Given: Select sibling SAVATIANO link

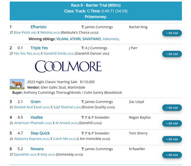Looking at the screenshot, I should (91, 39).
